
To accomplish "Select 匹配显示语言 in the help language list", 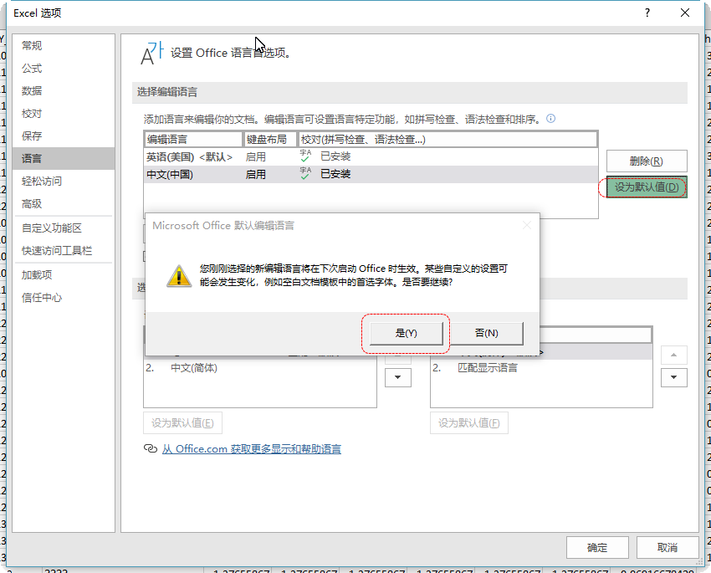I will click(541, 368).
